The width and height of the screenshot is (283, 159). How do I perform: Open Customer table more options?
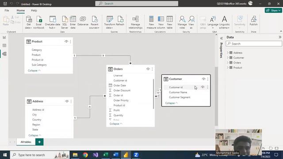(x=208, y=79)
